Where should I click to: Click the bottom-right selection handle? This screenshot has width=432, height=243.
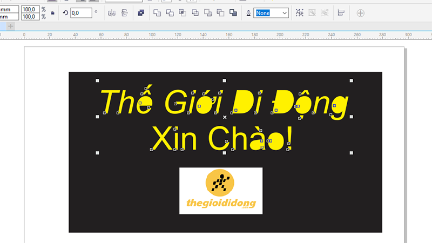352,153
